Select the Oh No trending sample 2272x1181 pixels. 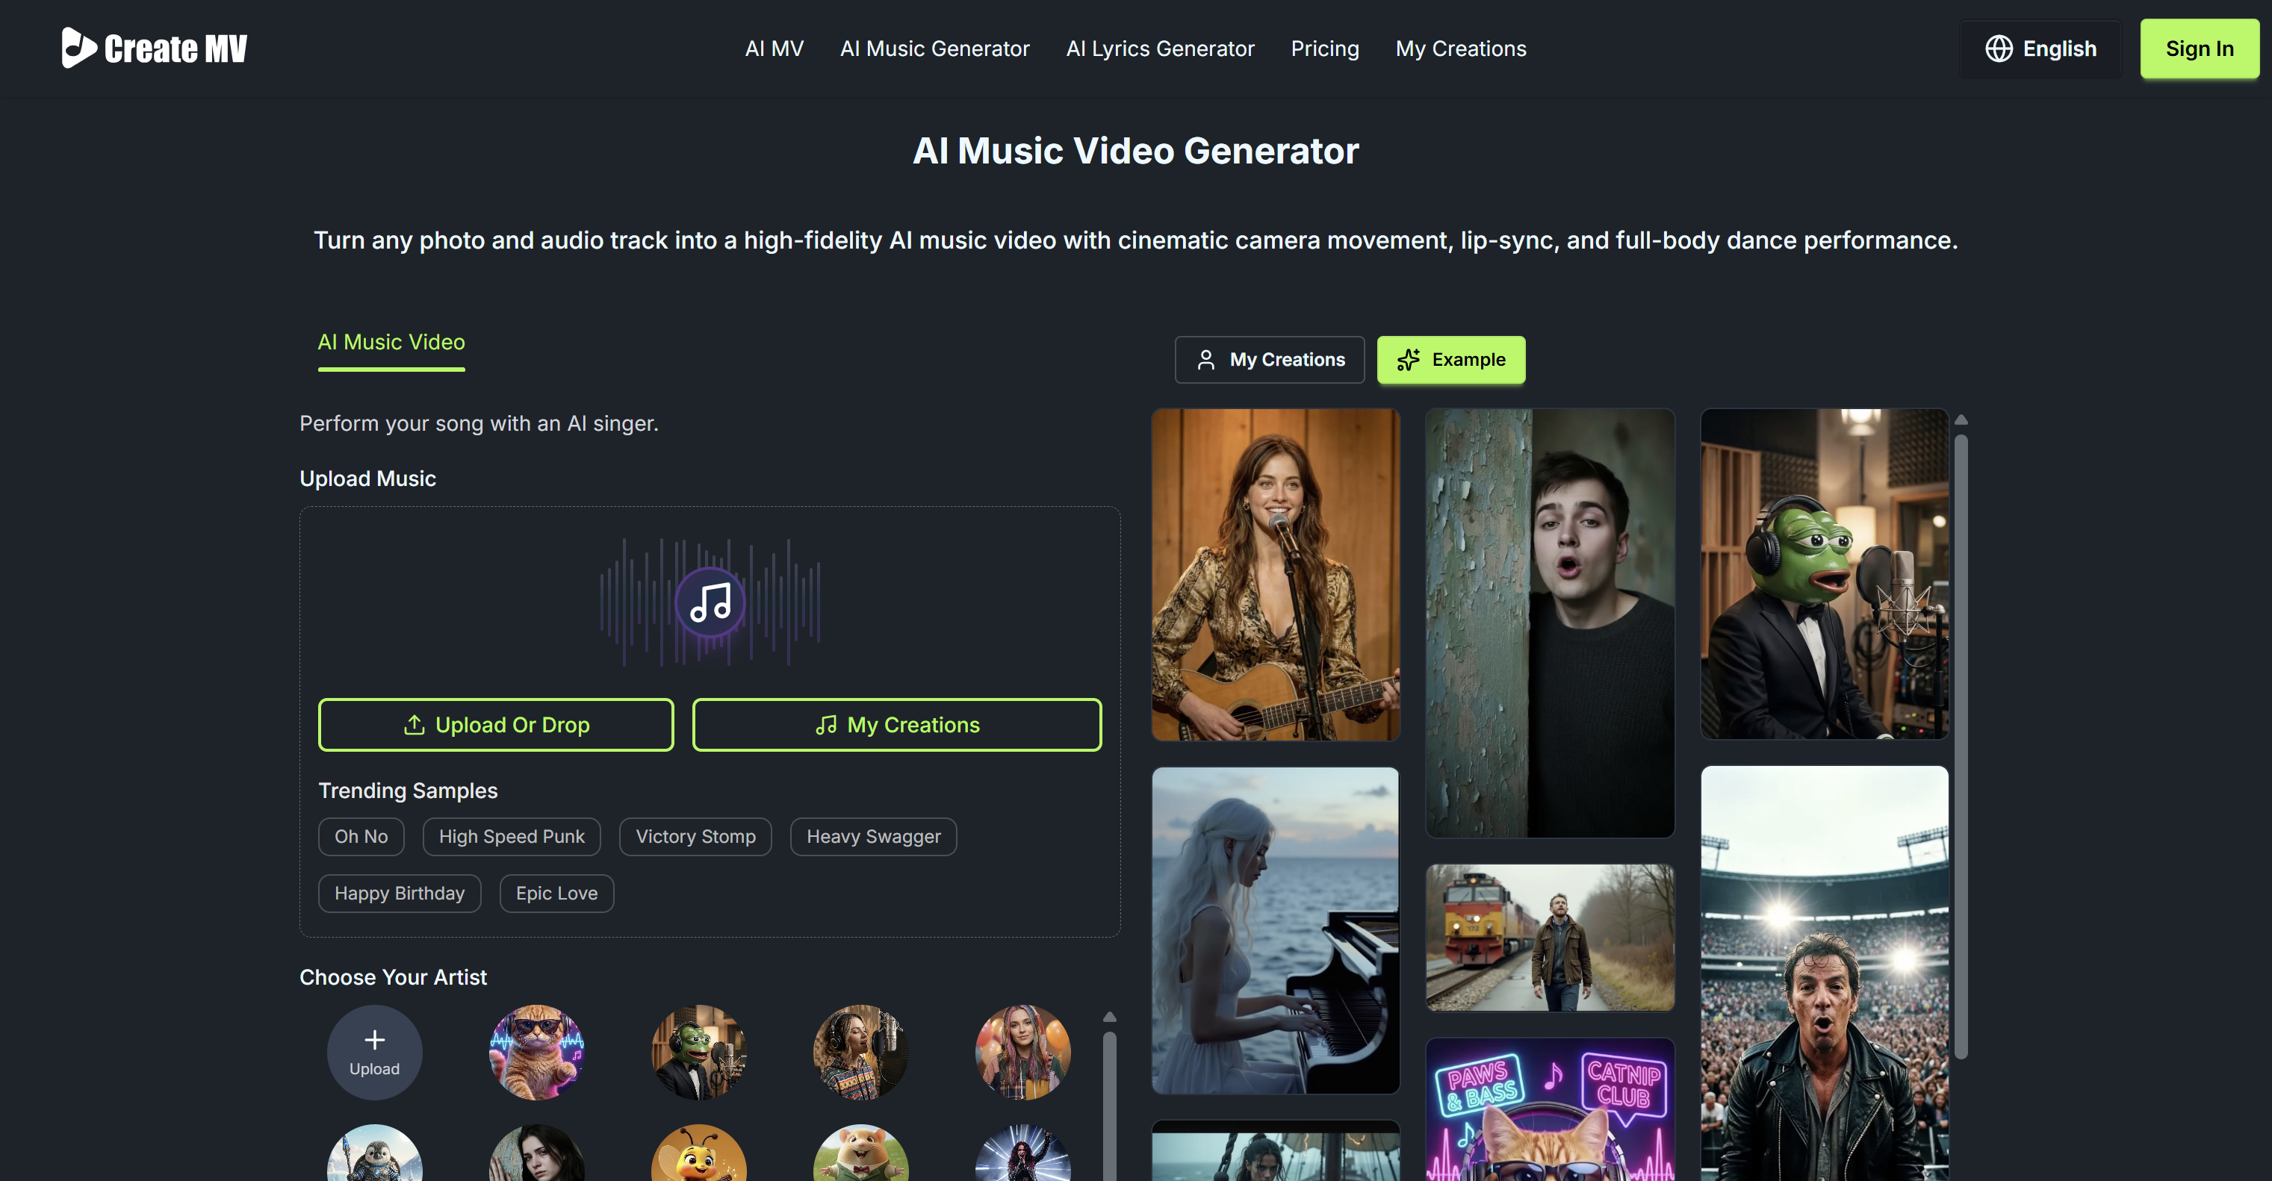point(361,835)
